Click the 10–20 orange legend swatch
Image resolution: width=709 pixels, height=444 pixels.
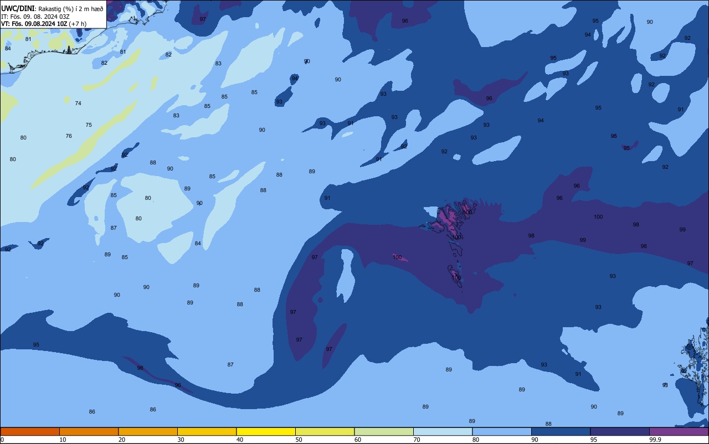[89, 431]
